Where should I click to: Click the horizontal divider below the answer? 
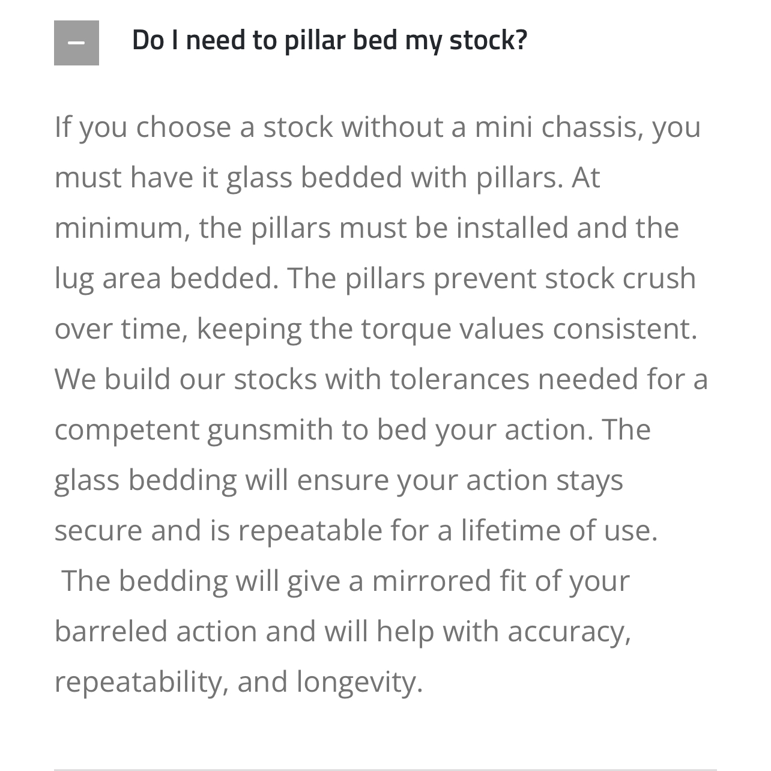pos(385,769)
